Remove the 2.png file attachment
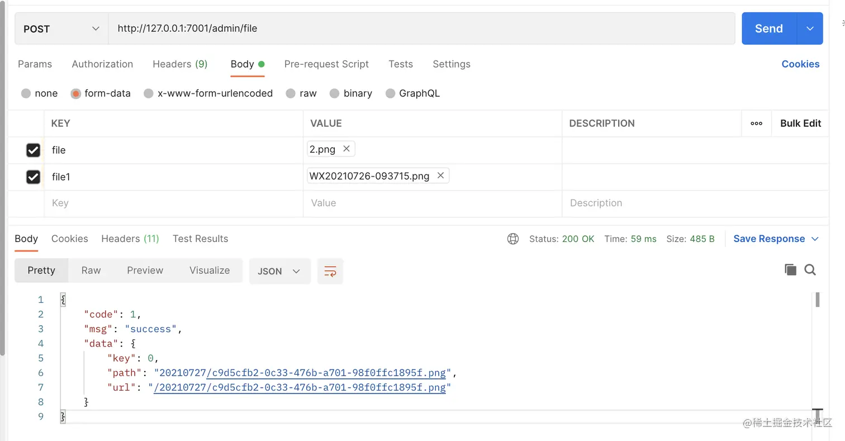This screenshot has height=441, width=845. pos(346,149)
